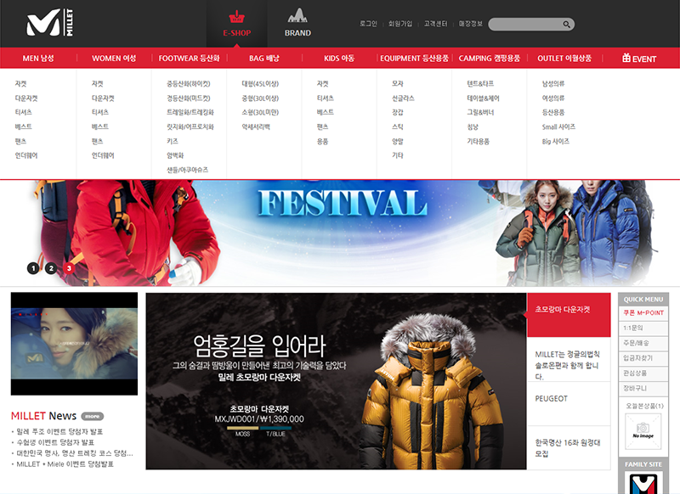Open the KIDS 아동 menu
Viewport: 680px width, 494px height.
click(x=339, y=58)
